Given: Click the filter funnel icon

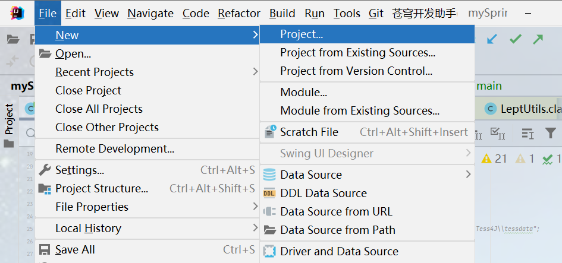Looking at the screenshot, I should [x=551, y=133].
